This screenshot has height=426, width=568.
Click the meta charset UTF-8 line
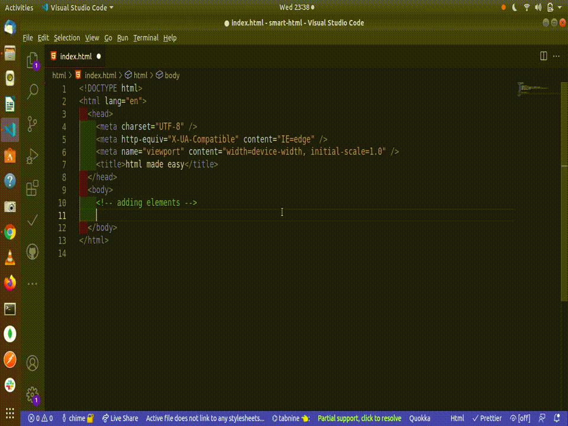point(146,127)
